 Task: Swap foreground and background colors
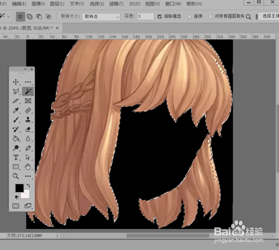tap(28, 185)
